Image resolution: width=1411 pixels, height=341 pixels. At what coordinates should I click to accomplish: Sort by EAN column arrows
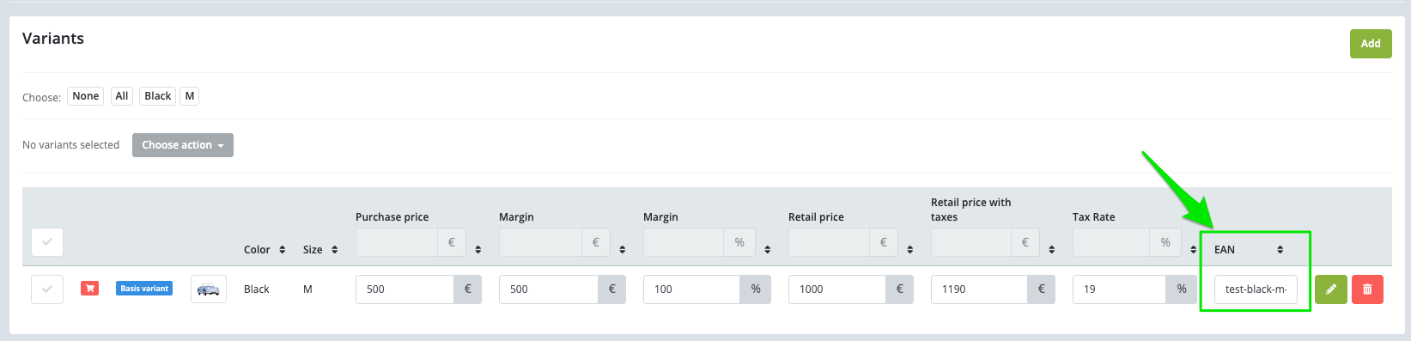[x=1280, y=250]
